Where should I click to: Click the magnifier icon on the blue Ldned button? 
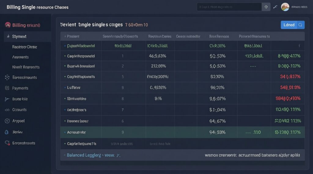pos(300,25)
